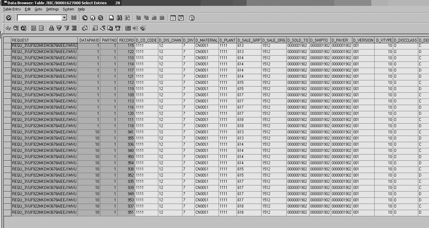The height and width of the screenshot is (228, 429).
Task: Click the D_SALE_GRP column header
Action: click(249, 40)
